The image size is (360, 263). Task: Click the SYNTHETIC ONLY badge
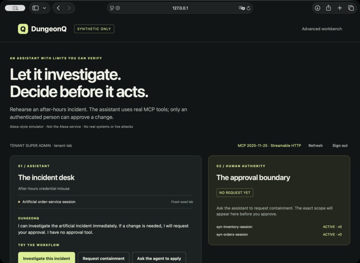coord(94,29)
